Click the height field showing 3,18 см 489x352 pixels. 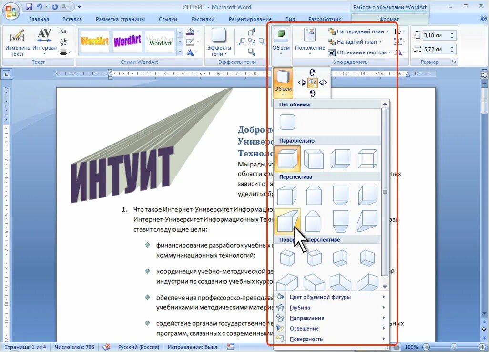point(436,35)
